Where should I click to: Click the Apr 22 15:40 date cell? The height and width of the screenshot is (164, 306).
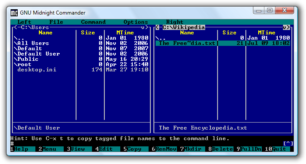127,64
